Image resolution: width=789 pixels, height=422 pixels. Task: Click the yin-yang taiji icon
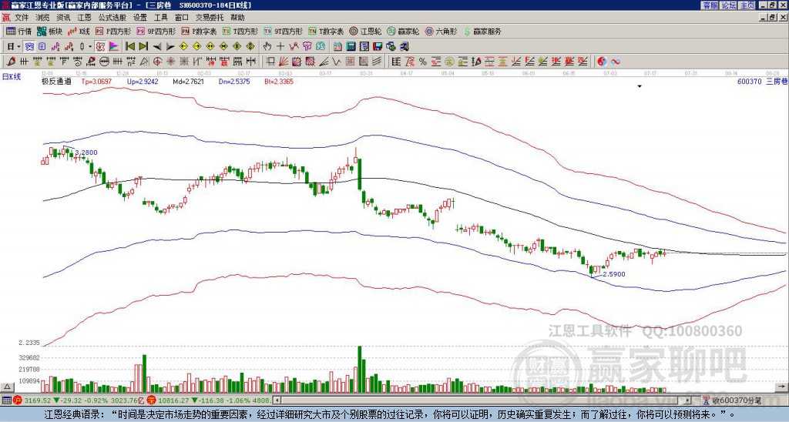click(602, 62)
